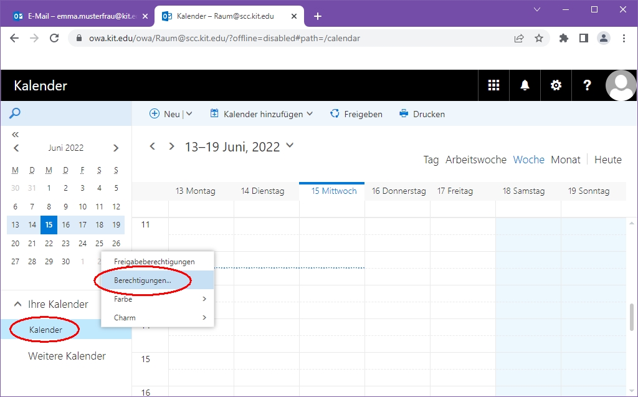Click the help question mark icon
The width and height of the screenshot is (638, 397).
coord(587,85)
